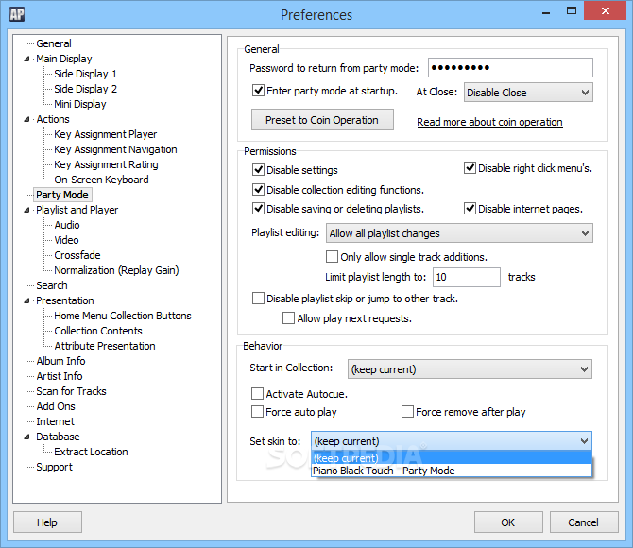Open Key Assignment Player settings
The height and width of the screenshot is (548, 633).
pos(106,134)
